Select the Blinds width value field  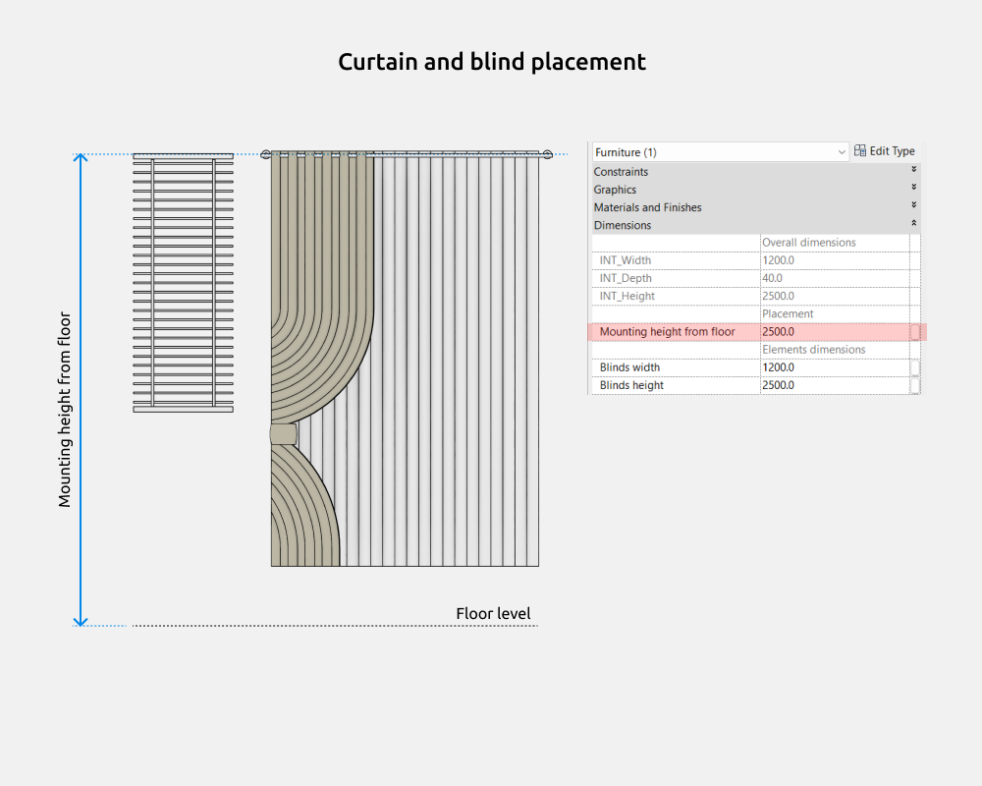(x=835, y=367)
